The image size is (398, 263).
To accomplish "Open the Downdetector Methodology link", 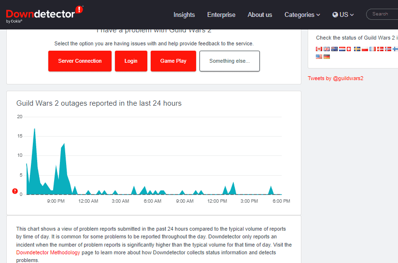I will pyautogui.click(x=48, y=252).
